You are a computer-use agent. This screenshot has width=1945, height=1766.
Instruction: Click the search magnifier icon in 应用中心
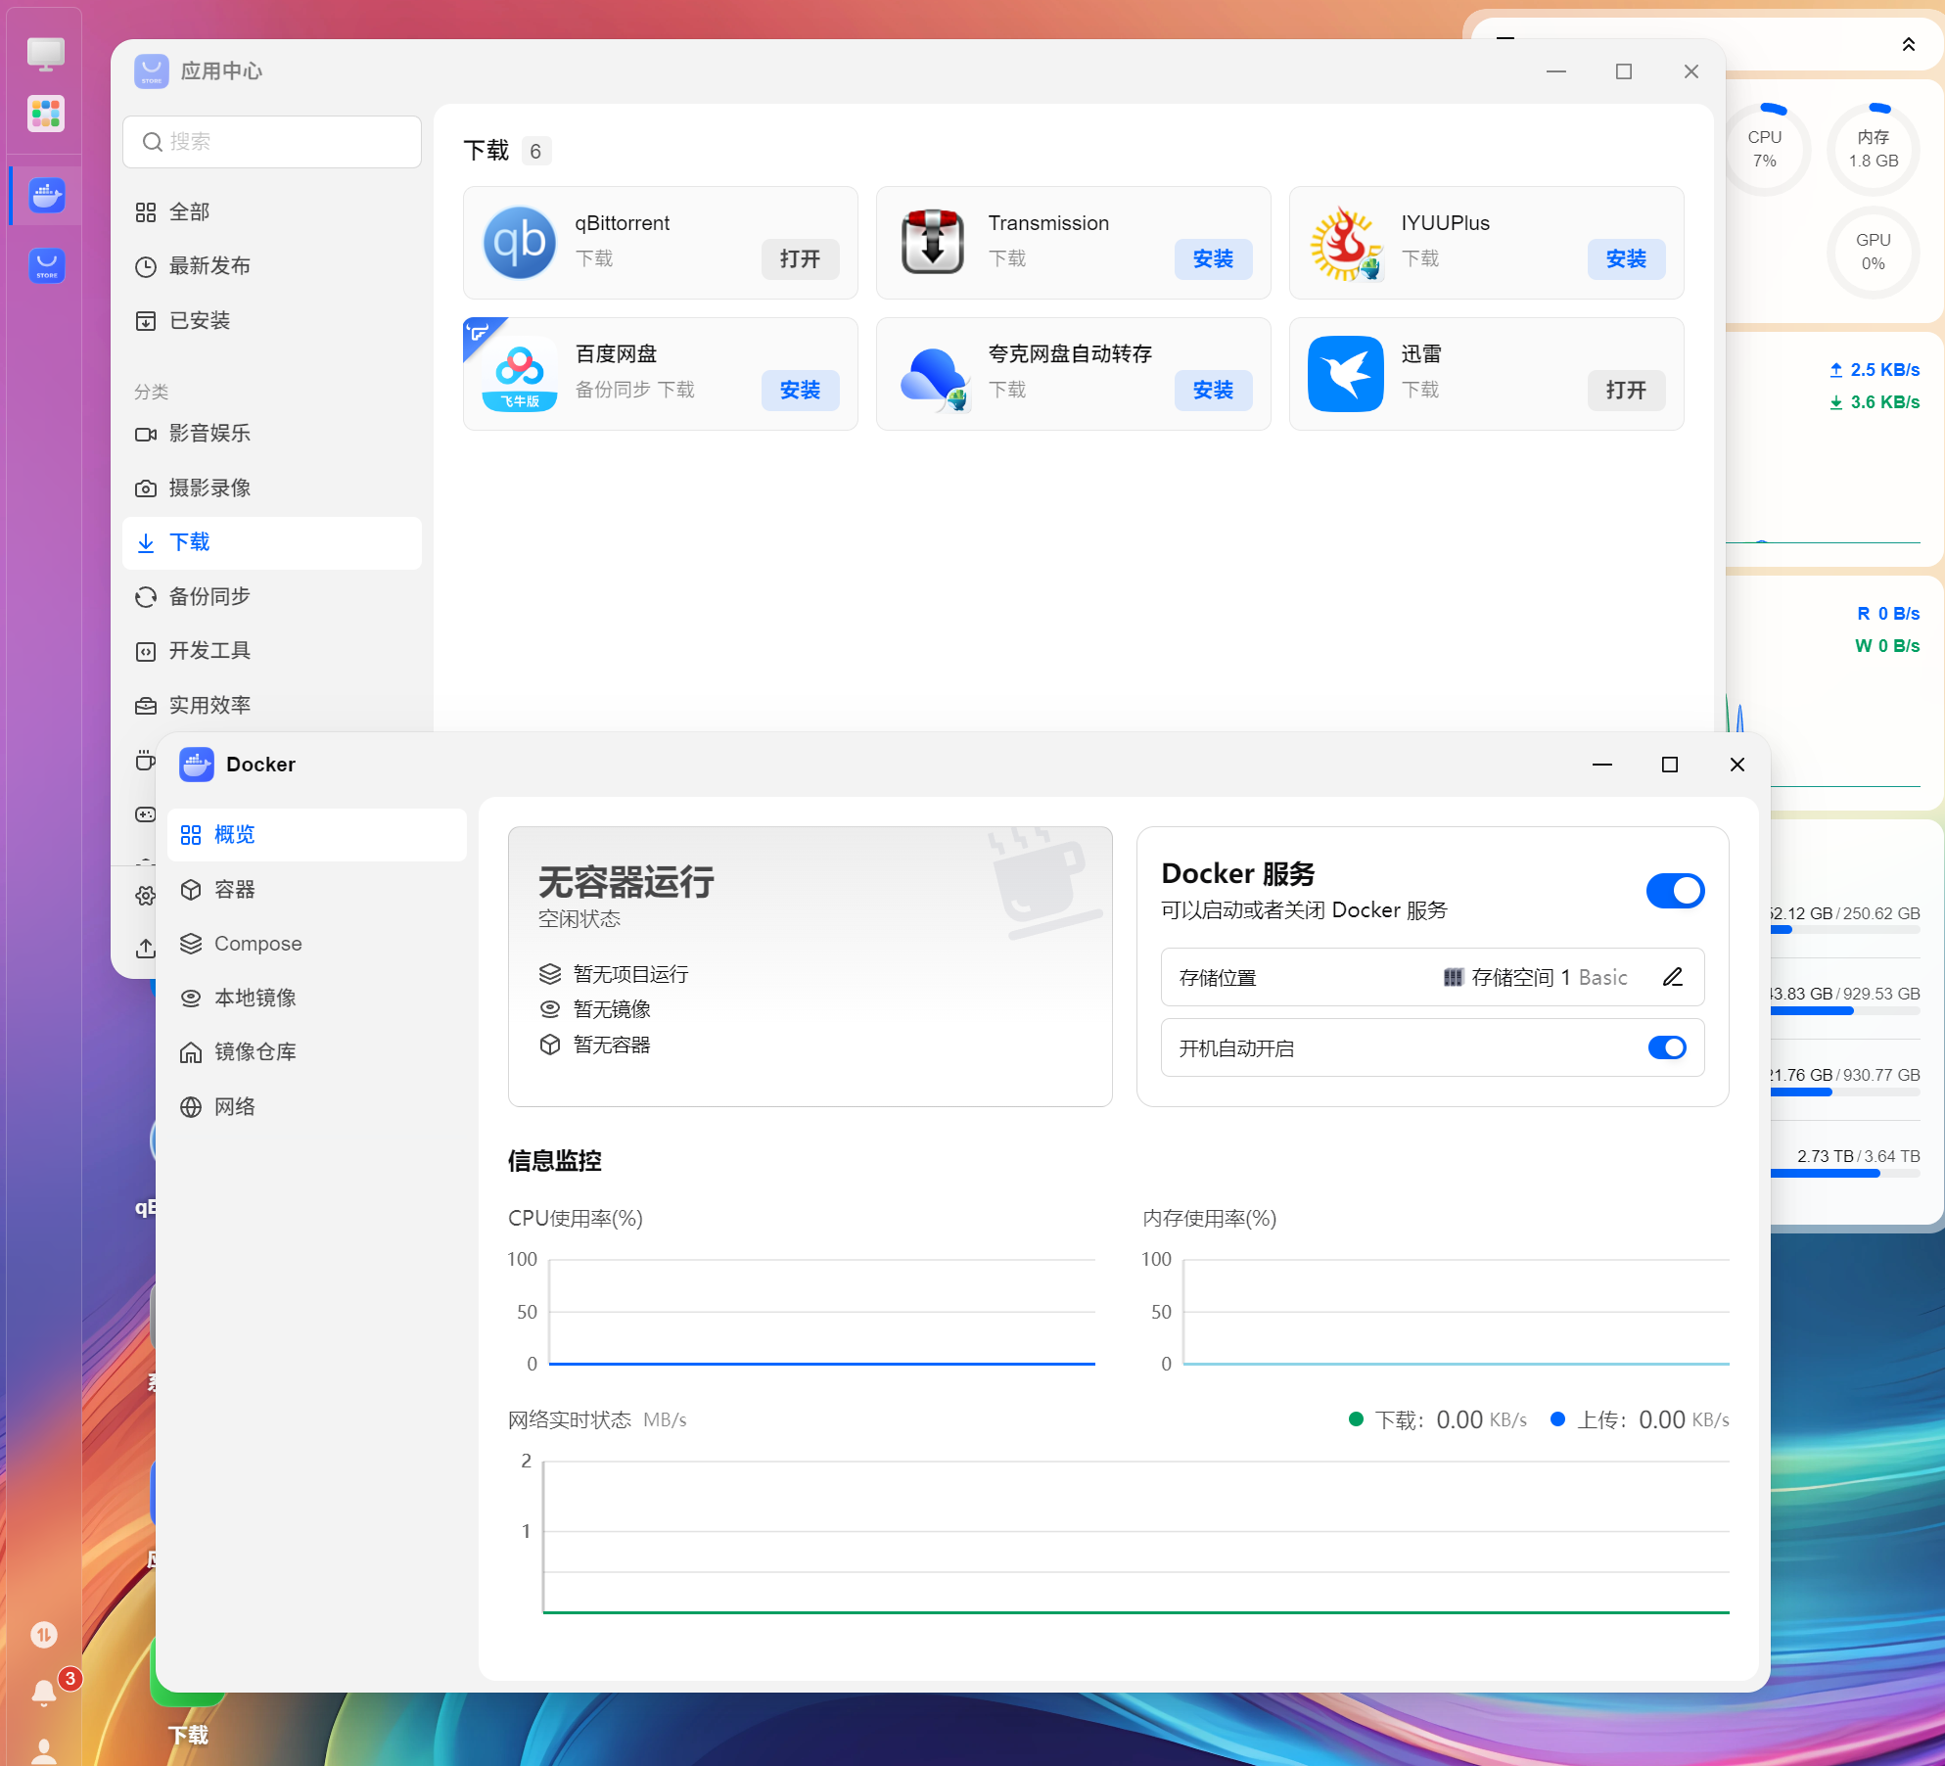pos(152,142)
